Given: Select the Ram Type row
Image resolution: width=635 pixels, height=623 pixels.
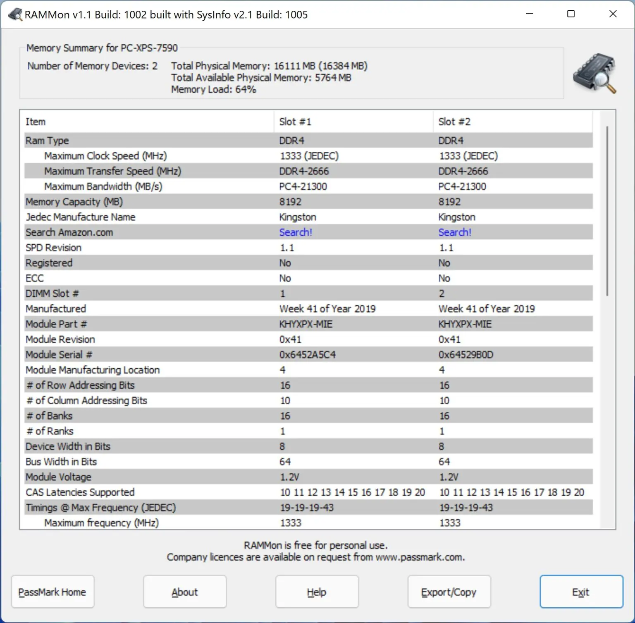Looking at the screenshot, I should click(47, 141).
